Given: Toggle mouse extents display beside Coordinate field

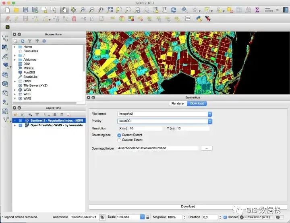Looking at the screenshot, I should [x=102, y=217].
